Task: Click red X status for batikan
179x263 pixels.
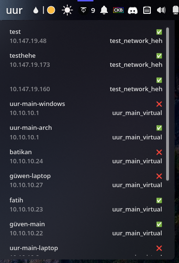Action: tap(159, 152)
